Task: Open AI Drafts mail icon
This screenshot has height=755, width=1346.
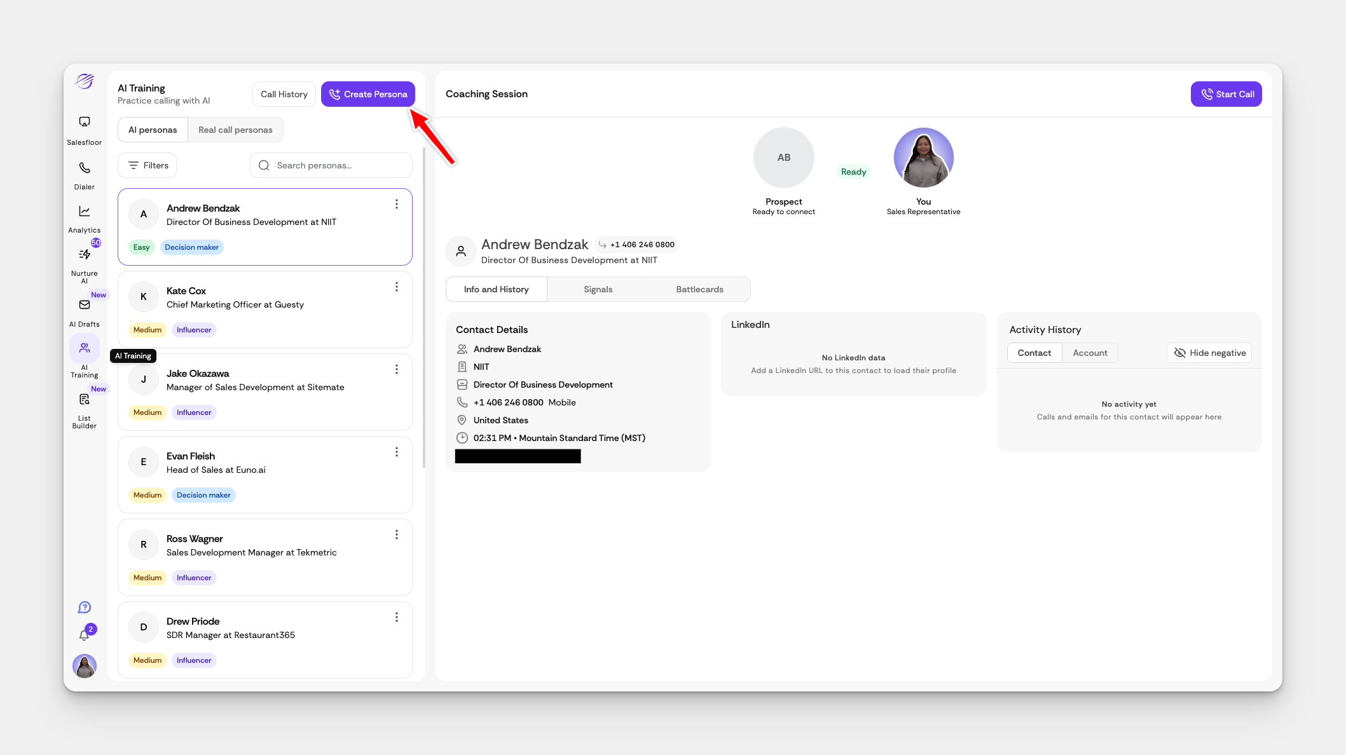Action: click(x=84, y=305)
